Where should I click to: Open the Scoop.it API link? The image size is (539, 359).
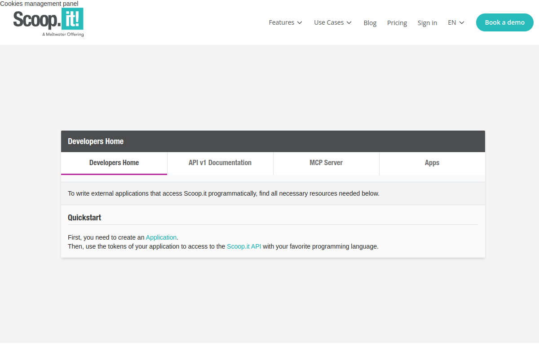(244, 246)
